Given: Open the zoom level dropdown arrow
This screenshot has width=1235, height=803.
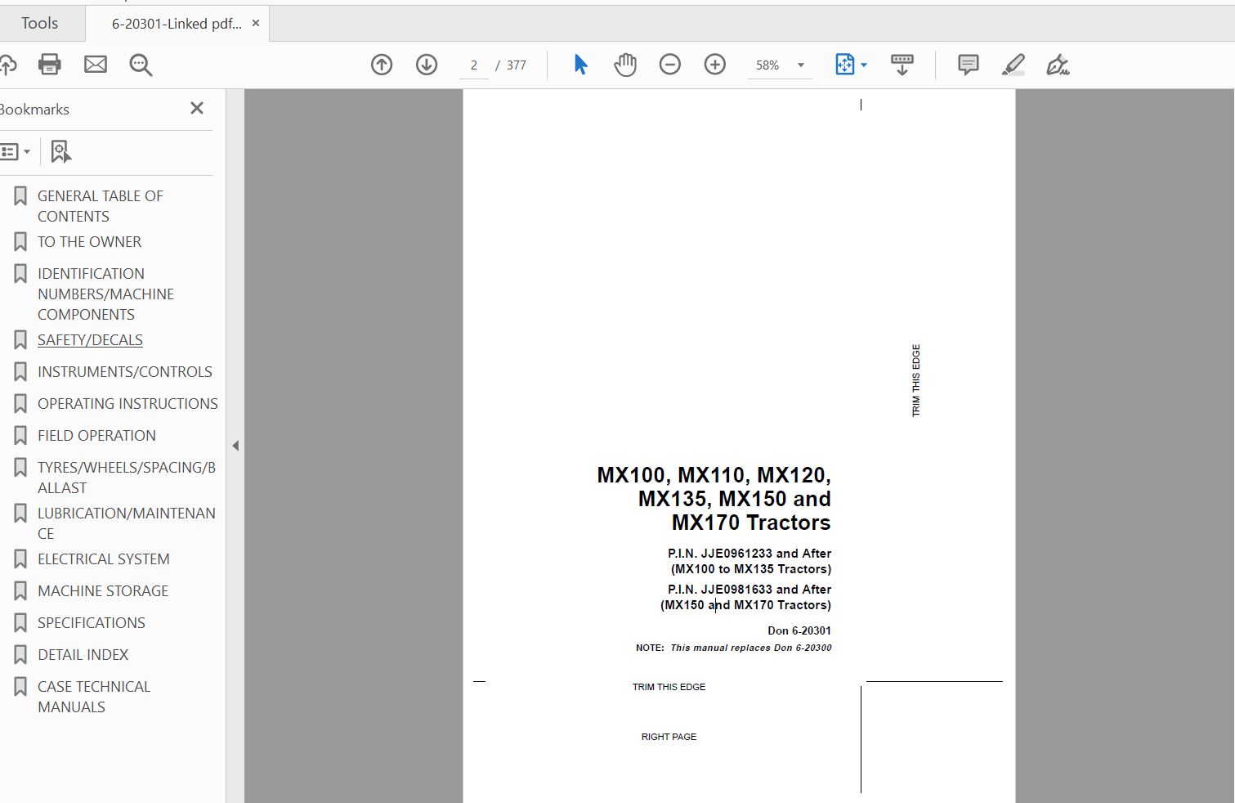Looking at the screenshot, I should point(801,65).
